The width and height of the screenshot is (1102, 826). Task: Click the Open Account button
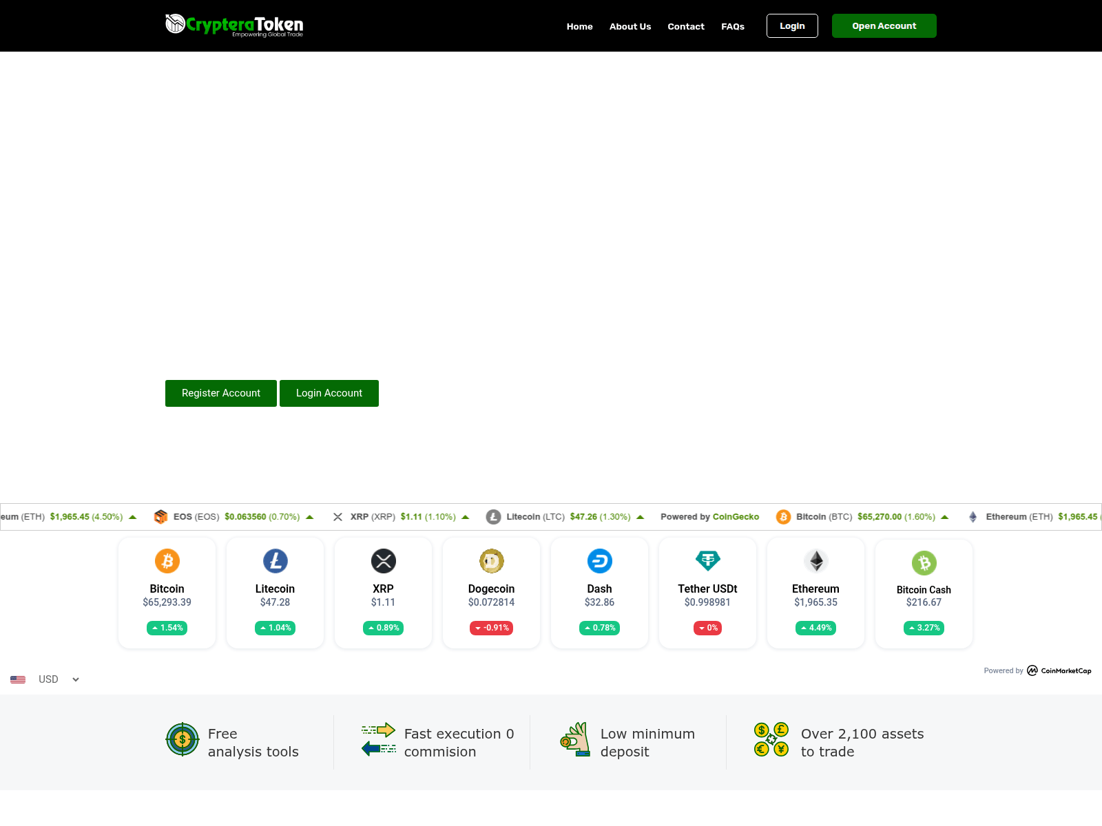click(x=884, y=25)
